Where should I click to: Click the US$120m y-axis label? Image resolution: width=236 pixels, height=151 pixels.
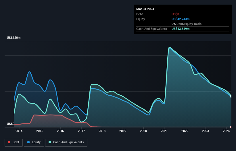14,38
